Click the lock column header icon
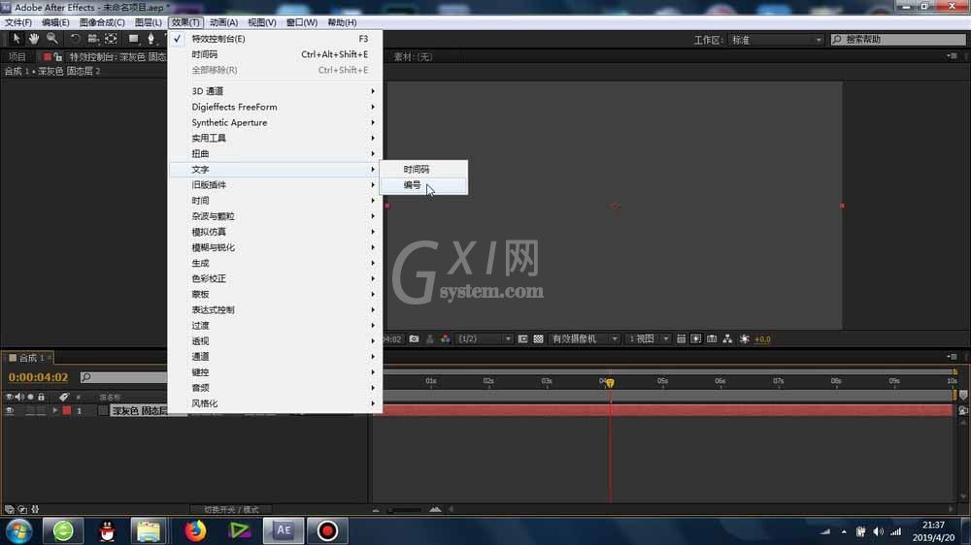The width and height of the screenshot is (971, 545). pos(41,397)
